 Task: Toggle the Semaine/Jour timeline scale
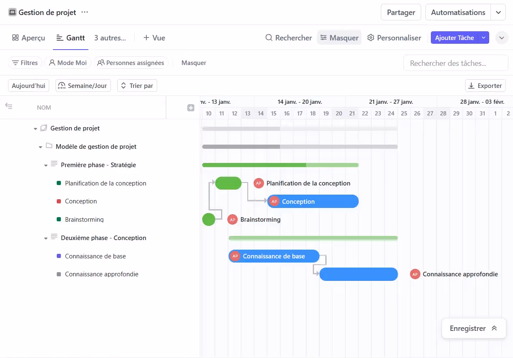click(x=83, y=85)
